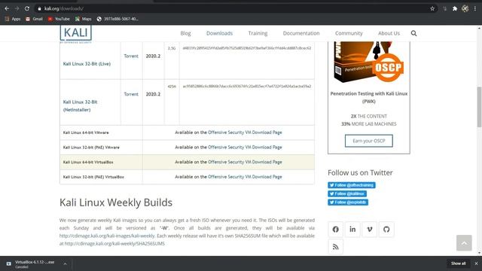482x271 pixels.
Task: Open the Documentation menu item
Action: pyautogui.click(x=301, y=33)
